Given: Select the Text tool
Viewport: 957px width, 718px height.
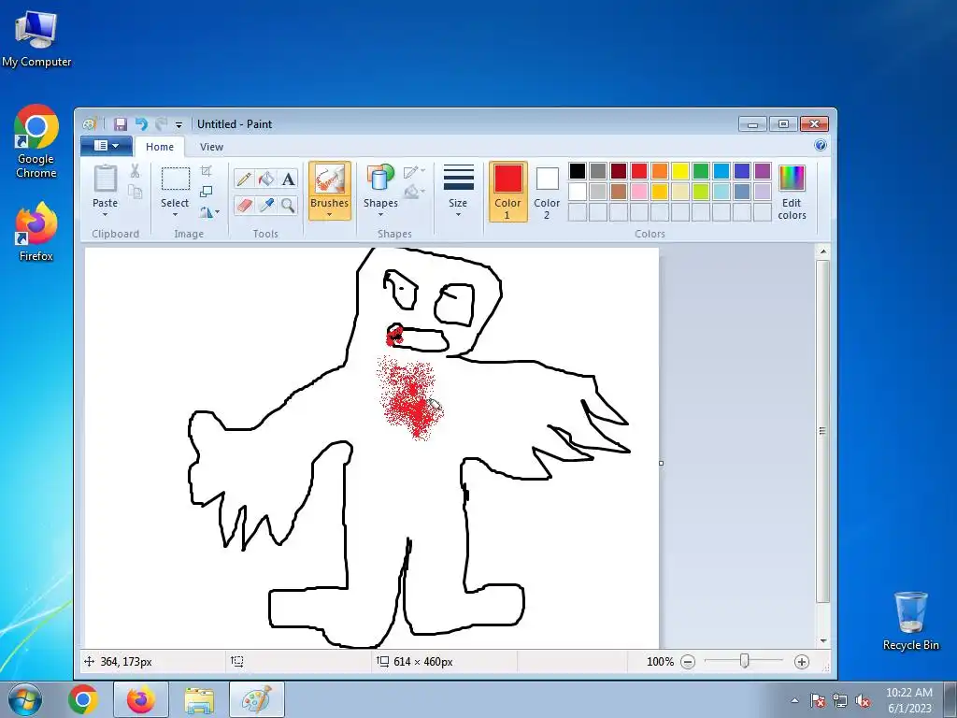Looking at the screenshot, I should pos(288,179).
